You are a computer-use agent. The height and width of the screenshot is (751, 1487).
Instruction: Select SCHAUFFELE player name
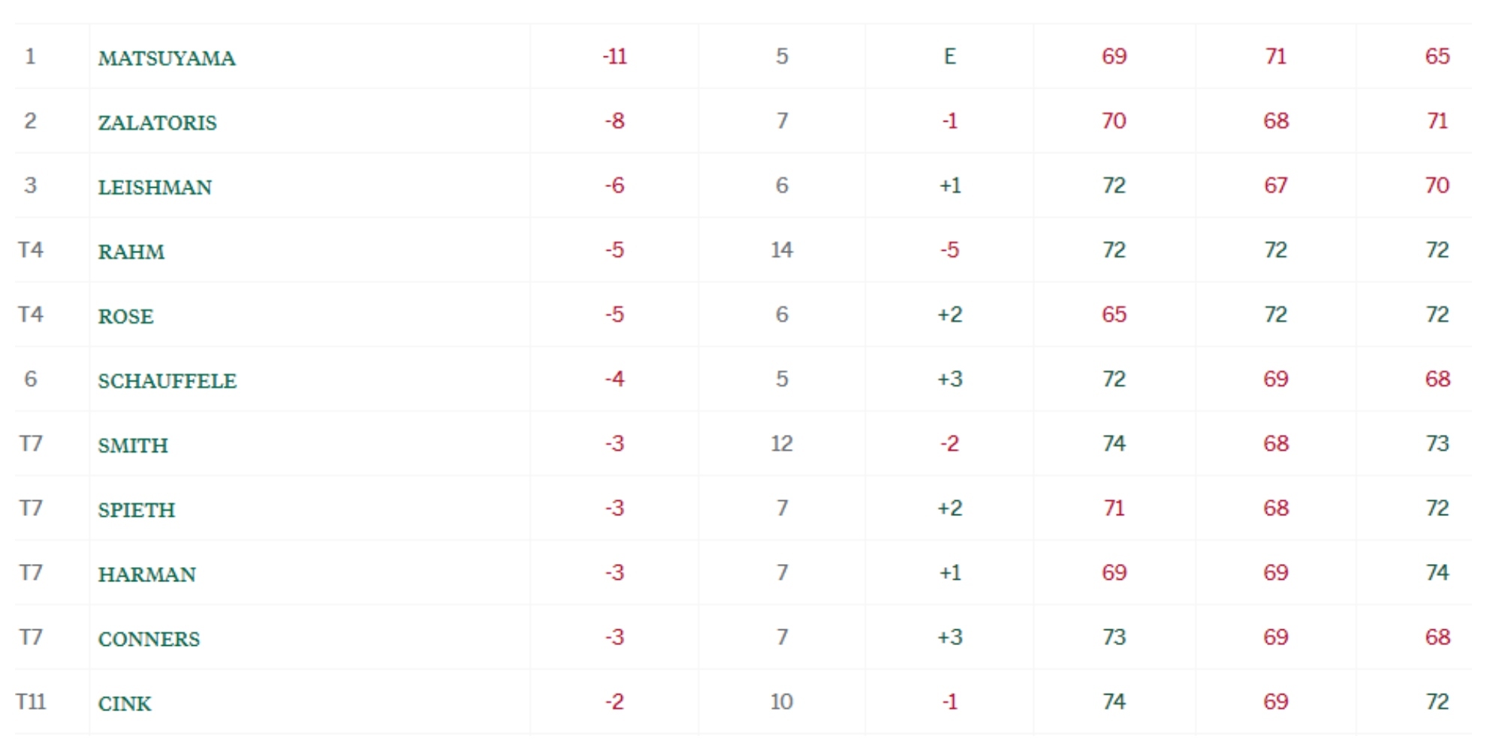click(167, 381)
